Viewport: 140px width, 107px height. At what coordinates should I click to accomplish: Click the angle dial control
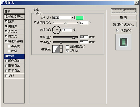tap(56, 30)
